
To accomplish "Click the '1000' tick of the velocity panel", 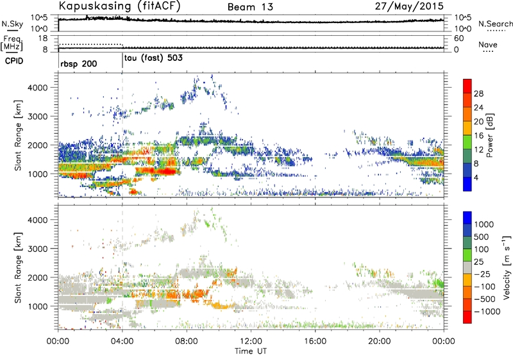I will click(x=37, y=306).
